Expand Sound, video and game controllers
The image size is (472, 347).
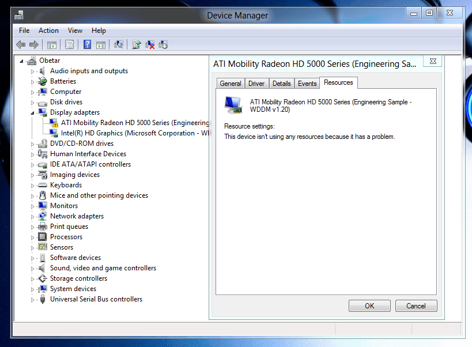click(x=32, y=269)
